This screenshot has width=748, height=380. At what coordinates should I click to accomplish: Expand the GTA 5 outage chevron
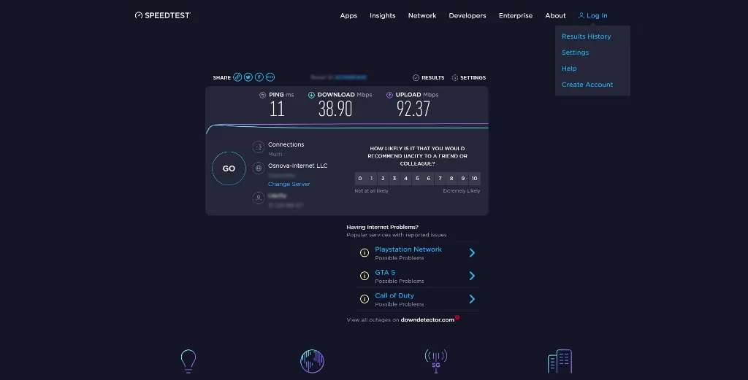(472, 276)
